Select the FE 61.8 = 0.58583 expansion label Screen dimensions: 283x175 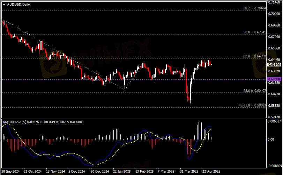pos(252,105)
